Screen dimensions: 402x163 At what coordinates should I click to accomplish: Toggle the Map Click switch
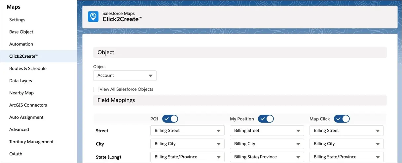coord(342,119)
